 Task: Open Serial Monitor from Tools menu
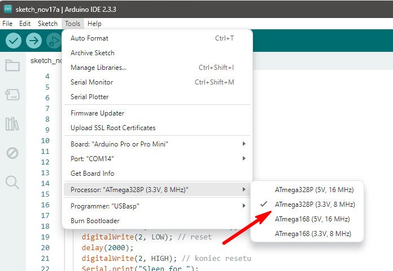click(x=91, y=82)
